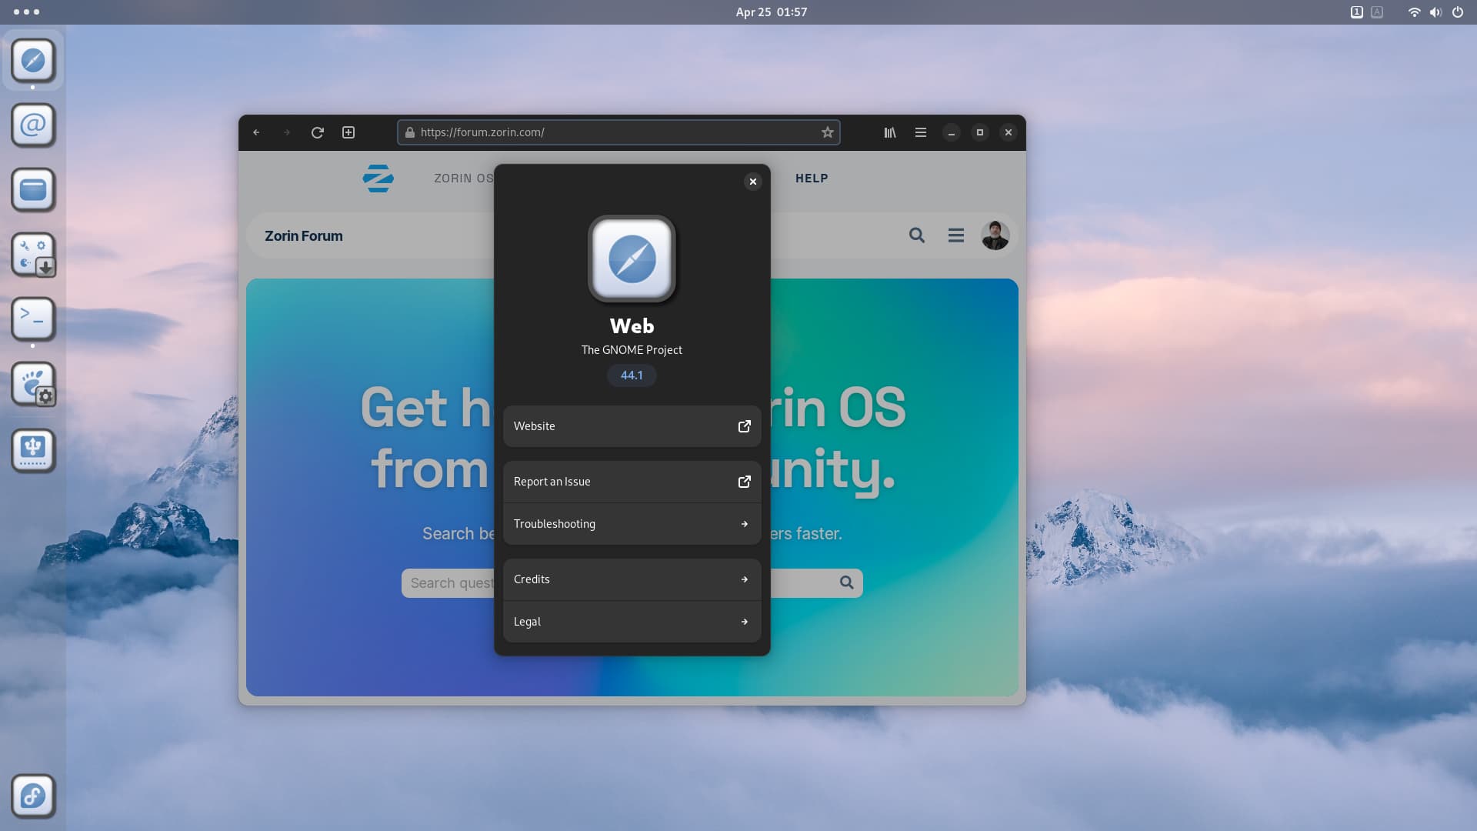Open the Website row in About dialog
The image size is (1477, 831).
pos(632,426)
